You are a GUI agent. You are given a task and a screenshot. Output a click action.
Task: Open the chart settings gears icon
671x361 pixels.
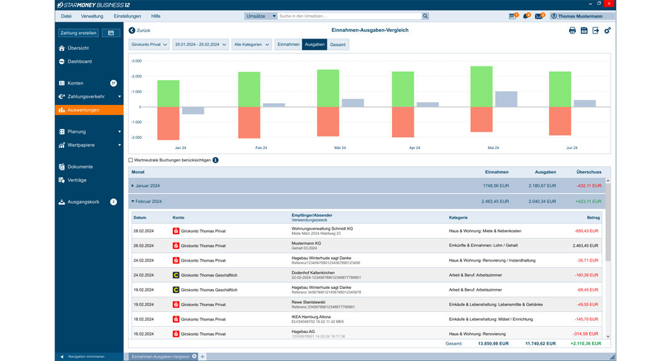click(607, 30)
